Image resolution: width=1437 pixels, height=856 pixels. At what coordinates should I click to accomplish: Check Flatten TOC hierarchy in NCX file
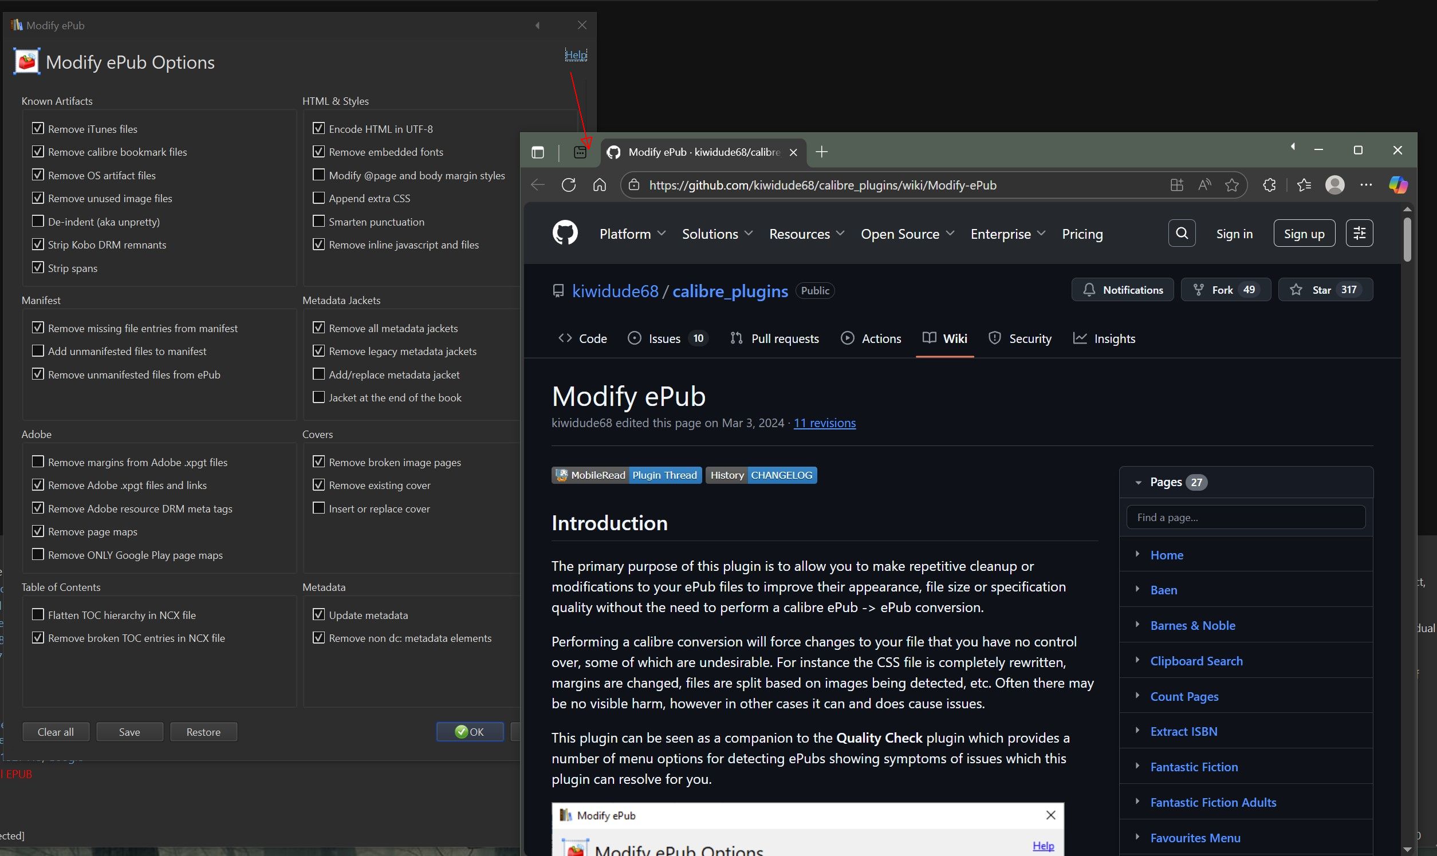click(x=38, y=614)
